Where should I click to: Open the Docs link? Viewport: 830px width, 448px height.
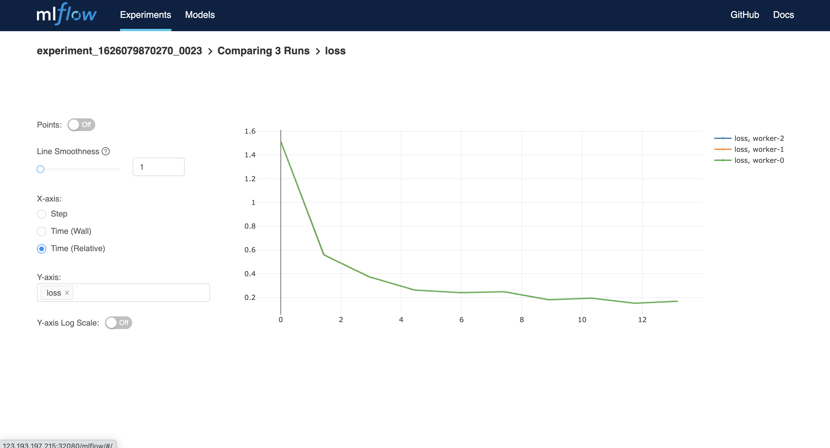[783, 15]
